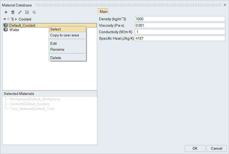Expand the triangle before Coolant breadcrumb
Image resolution: width=229 pixels, height=154 pixels.
click(16, 19)
